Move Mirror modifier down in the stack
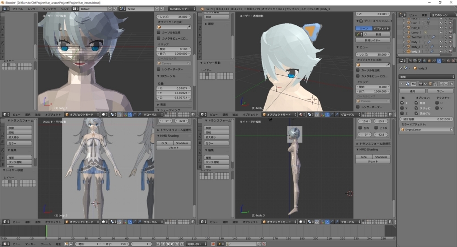457x247 pixels. pos(446,84)
